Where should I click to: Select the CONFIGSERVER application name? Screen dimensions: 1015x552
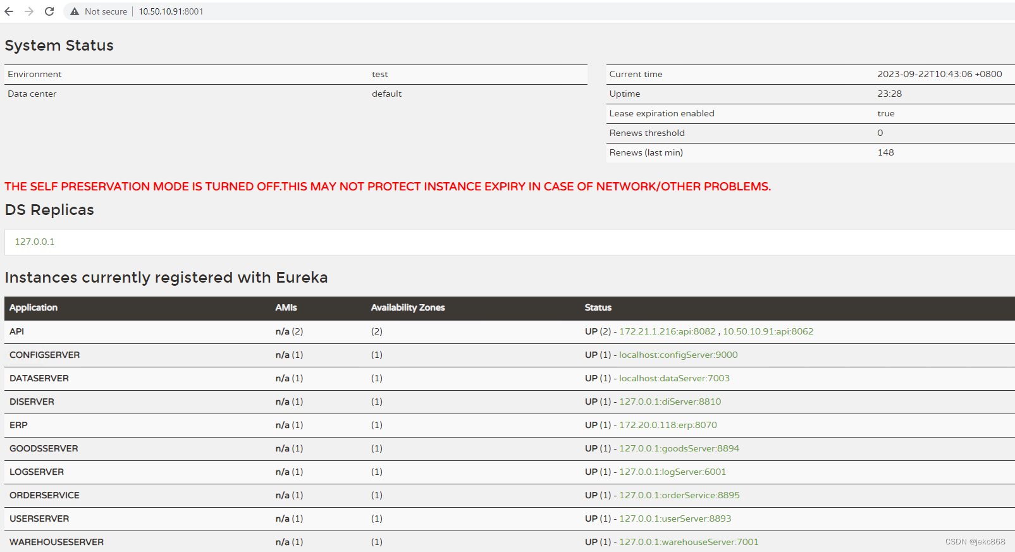point(45,355)
